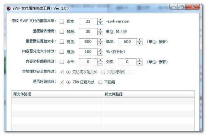Choose the 不压缩 radio option
206x135 pixels.
[100, 82]
